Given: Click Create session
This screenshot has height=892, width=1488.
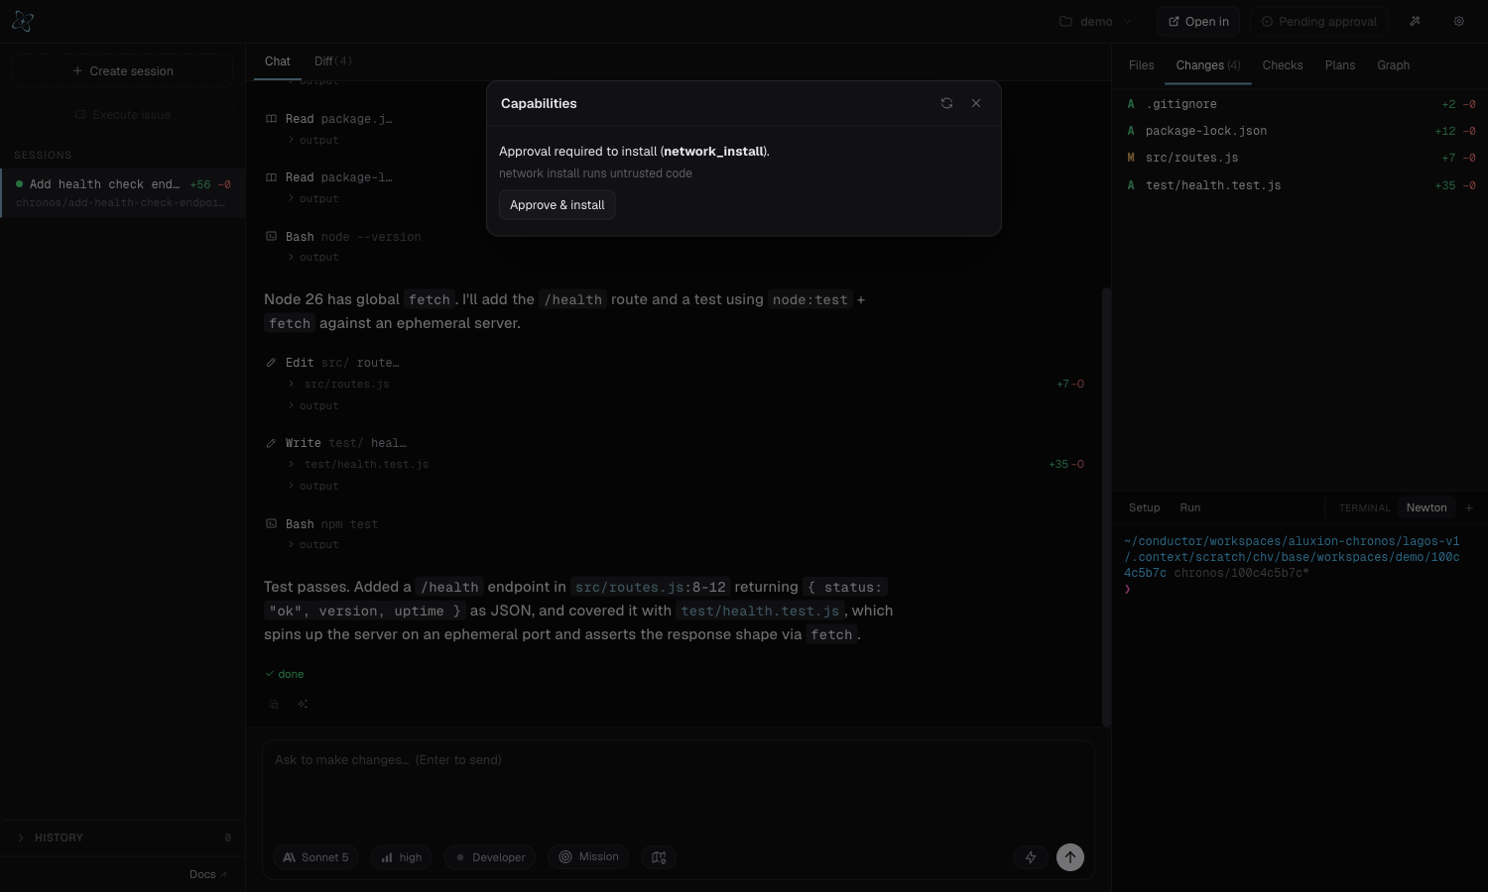Looking at the screenshot, I should (123, 70).
